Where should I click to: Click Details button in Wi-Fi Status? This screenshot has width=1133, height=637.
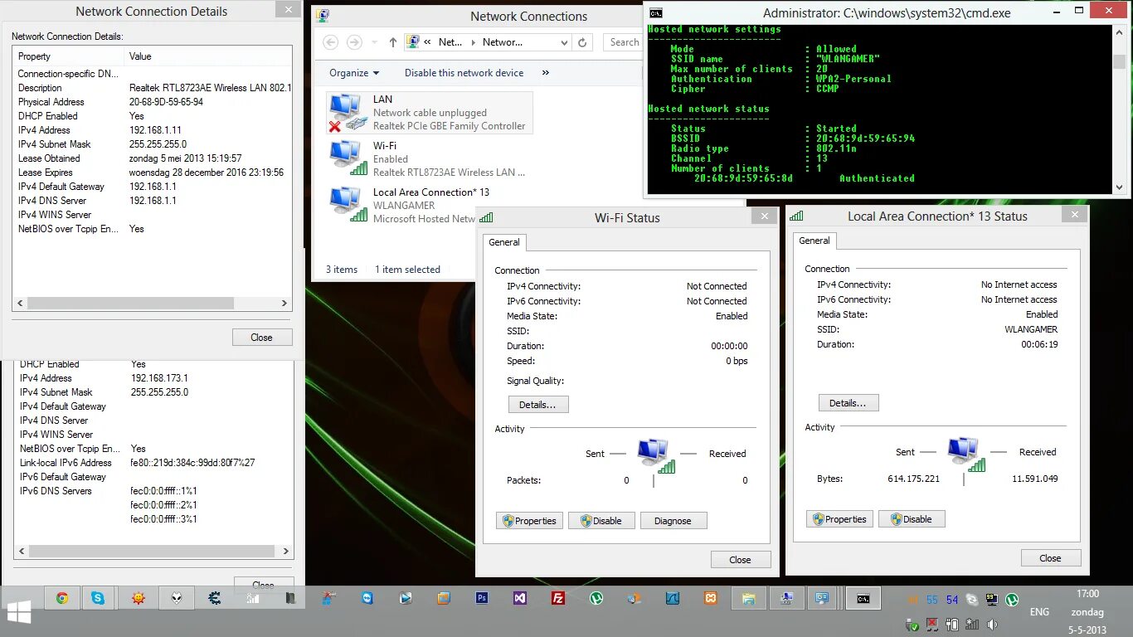pyautogui.click(x=537, y=405)
